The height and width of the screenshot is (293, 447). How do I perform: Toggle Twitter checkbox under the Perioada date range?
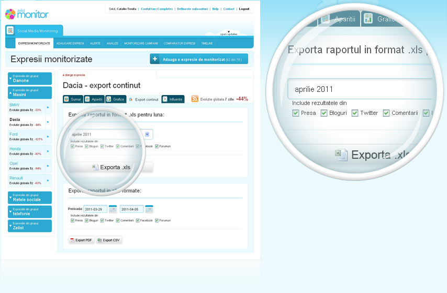pos(102,220)
